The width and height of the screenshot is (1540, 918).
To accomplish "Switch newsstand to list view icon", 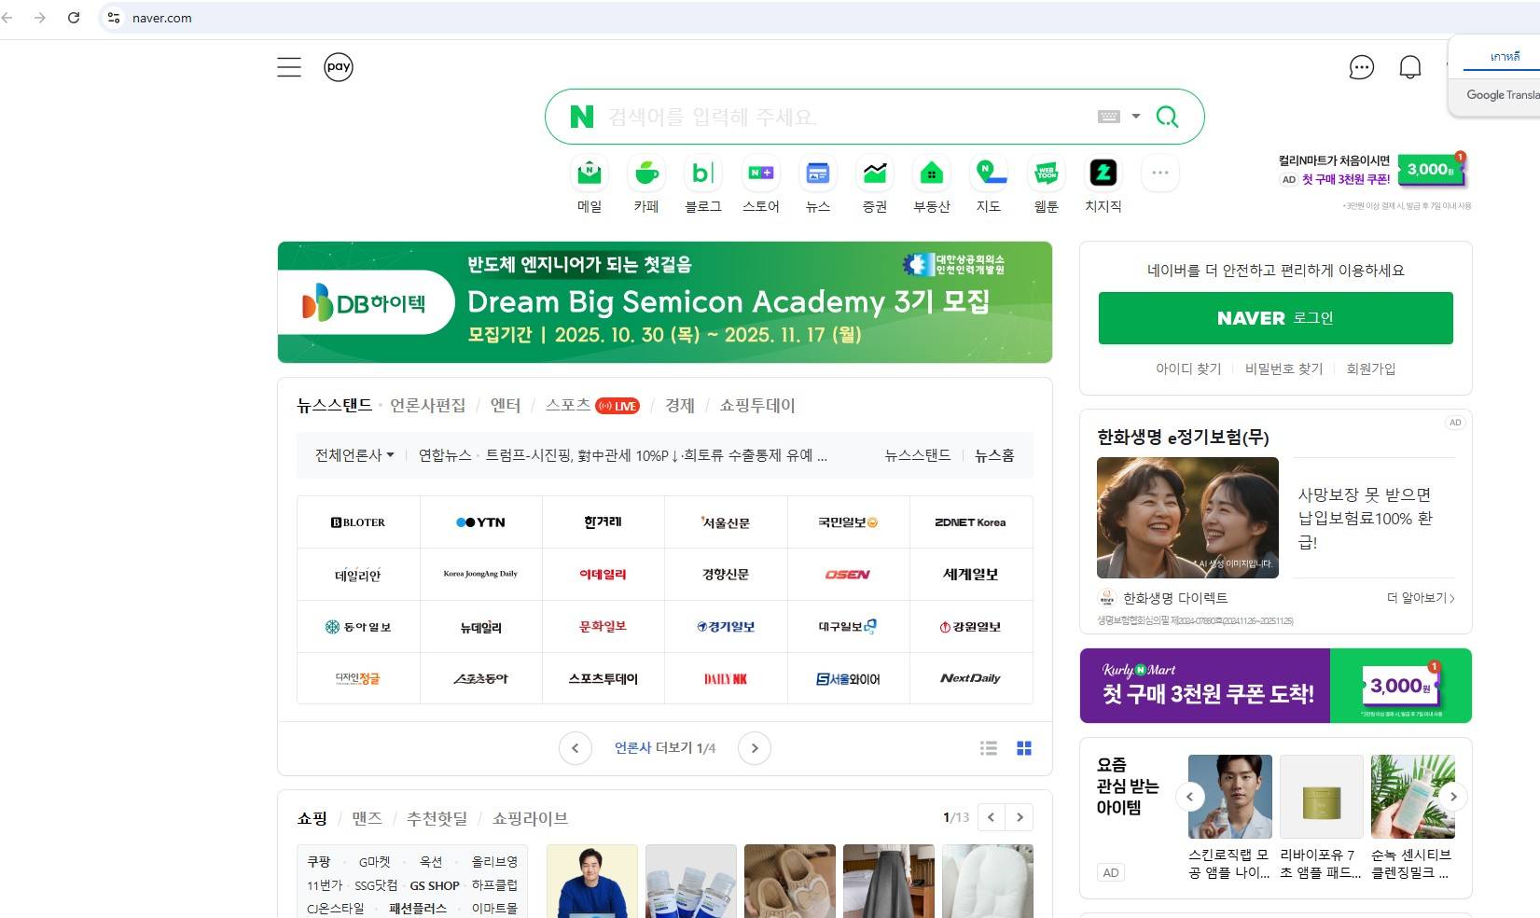I will (989, 748).
